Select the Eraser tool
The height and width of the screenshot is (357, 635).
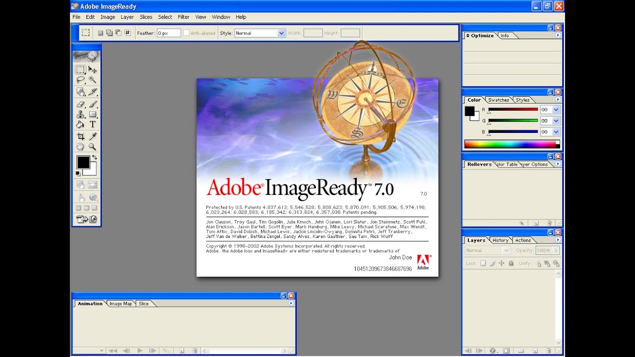(x=80, y=105)
